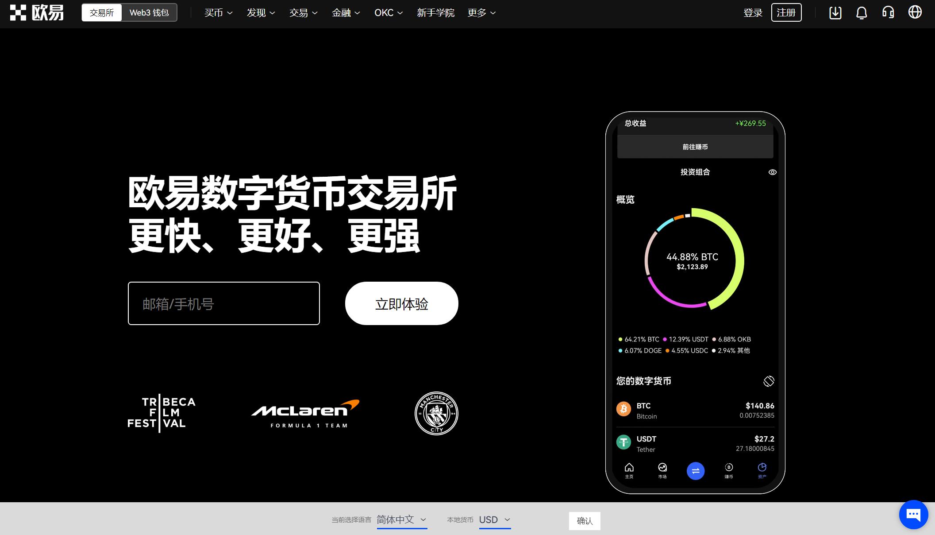Viewport: 935px width, 535px height.
Task: Select USD local currency dropdown
Action: click(x=494, y=520)
